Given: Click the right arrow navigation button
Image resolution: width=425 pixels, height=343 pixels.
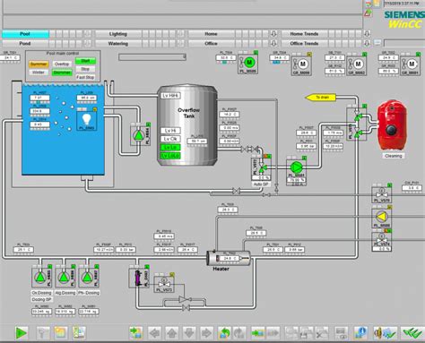Looking at the screenshot, I should tap(207, 332).
